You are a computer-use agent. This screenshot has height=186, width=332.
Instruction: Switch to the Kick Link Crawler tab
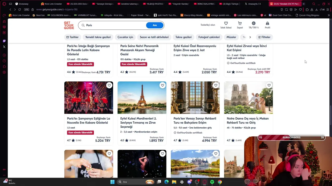(x=51, y=4)
